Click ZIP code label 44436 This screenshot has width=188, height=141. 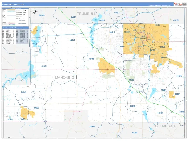pyautogui.click(x=179, y=76)
